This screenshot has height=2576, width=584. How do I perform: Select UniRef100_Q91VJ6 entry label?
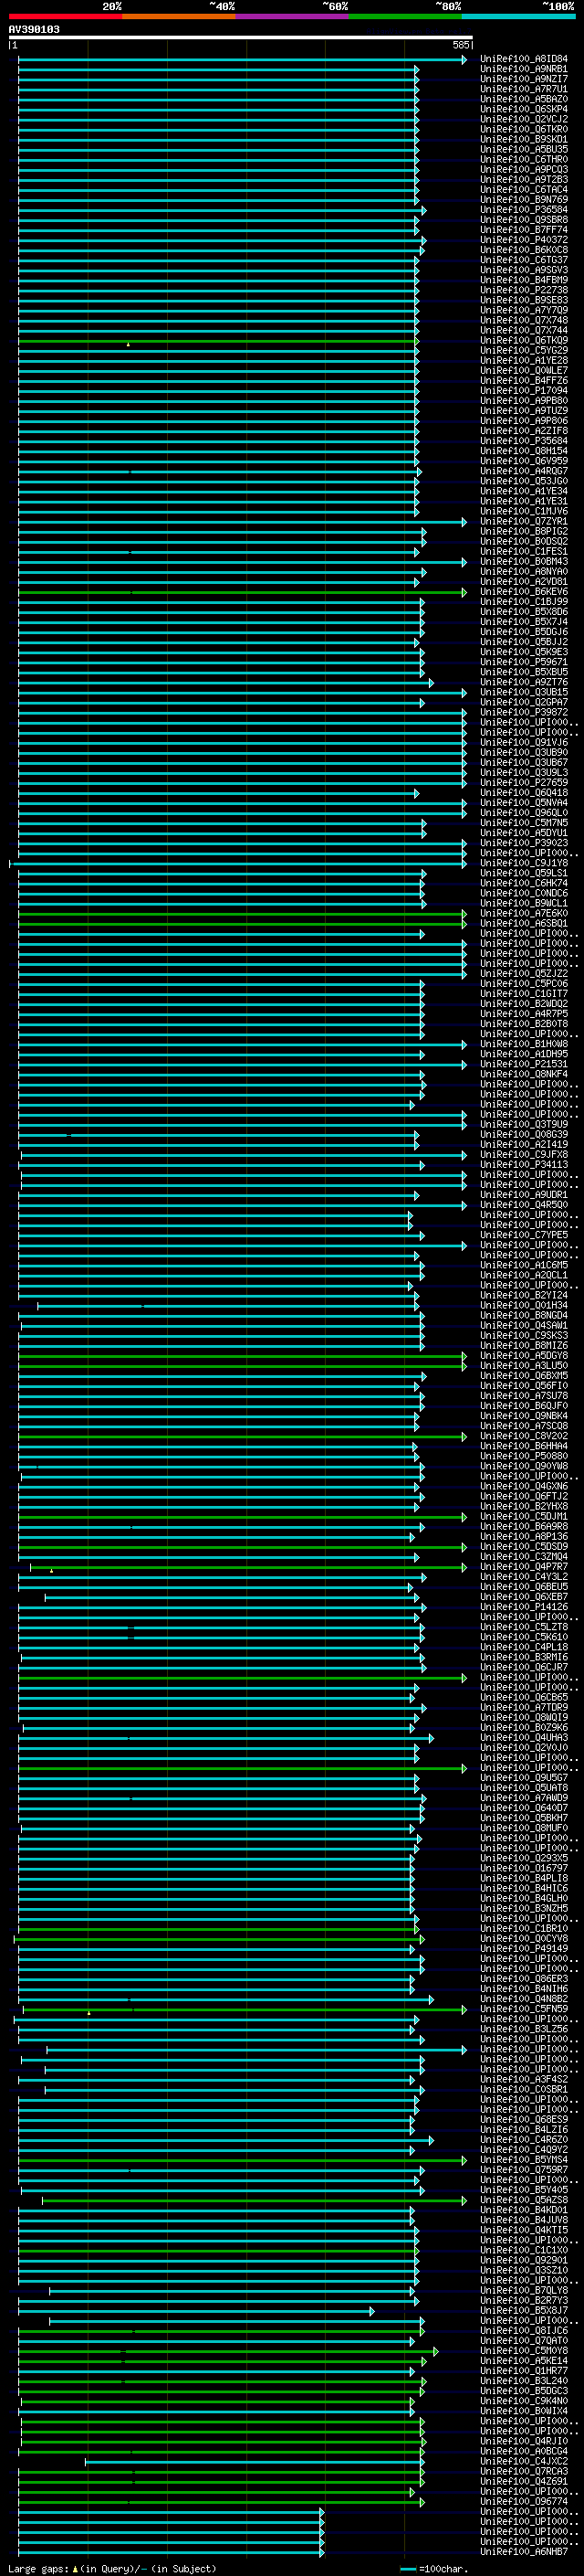[523, 743]
